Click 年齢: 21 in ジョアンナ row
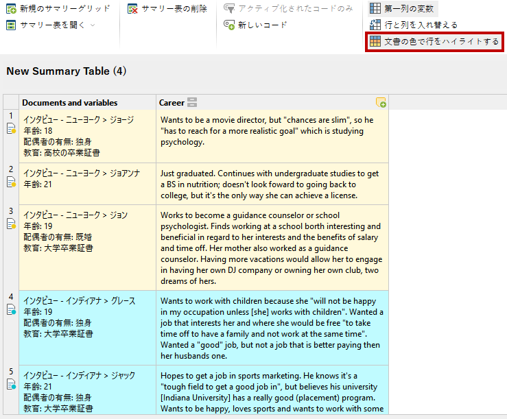 (x=38, y=184)
